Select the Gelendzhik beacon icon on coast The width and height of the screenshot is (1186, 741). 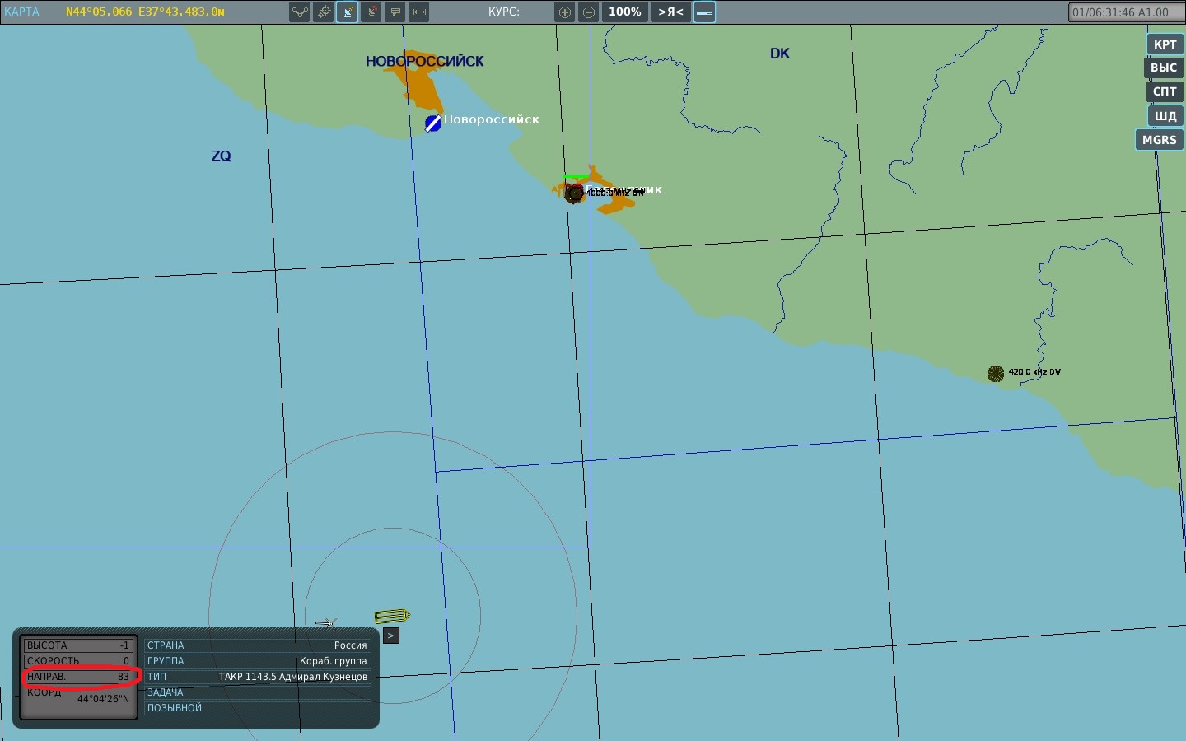(573, 193)
